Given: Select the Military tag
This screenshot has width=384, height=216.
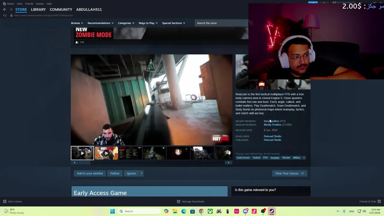Looking at the screenshot, I should [x=296, y=158].
